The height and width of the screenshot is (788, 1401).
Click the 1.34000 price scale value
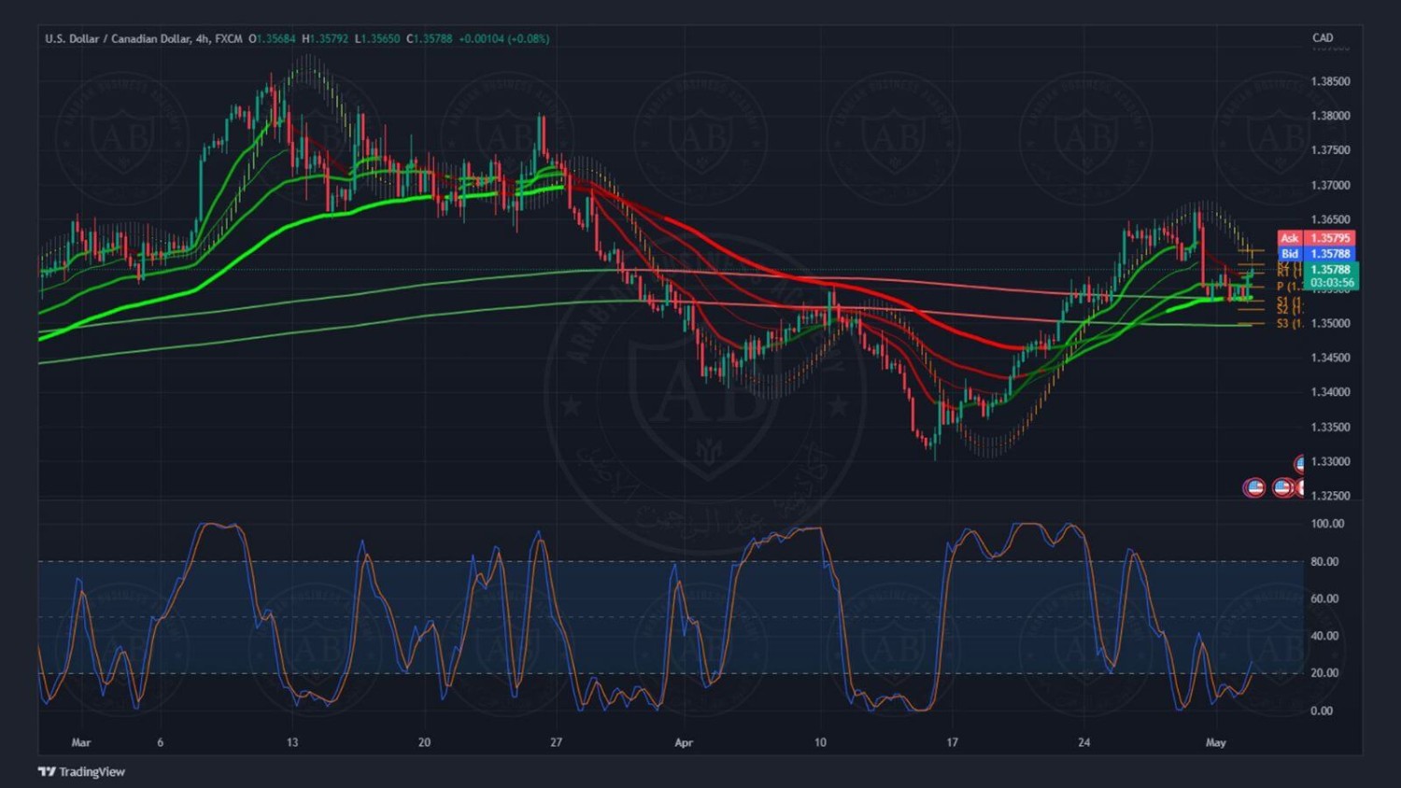click(1330, 392)
